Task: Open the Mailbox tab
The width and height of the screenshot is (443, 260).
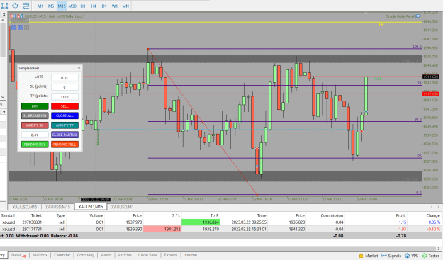Action: point(40,255)
